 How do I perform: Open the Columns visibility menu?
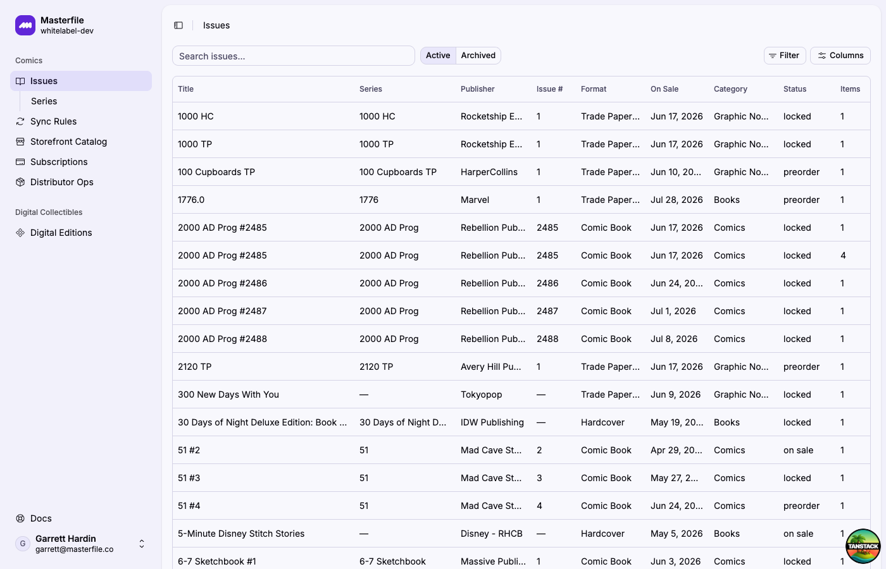840,56
